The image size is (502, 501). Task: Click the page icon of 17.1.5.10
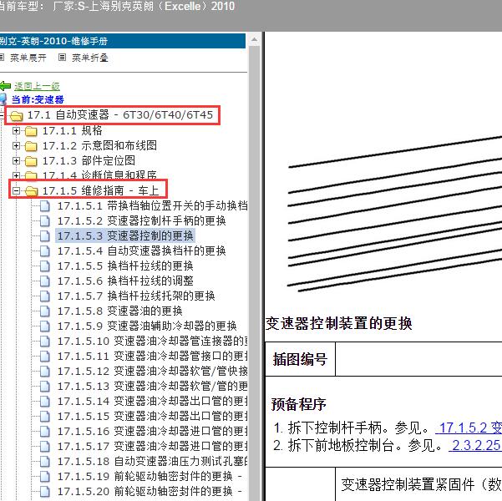coord(45,342)
